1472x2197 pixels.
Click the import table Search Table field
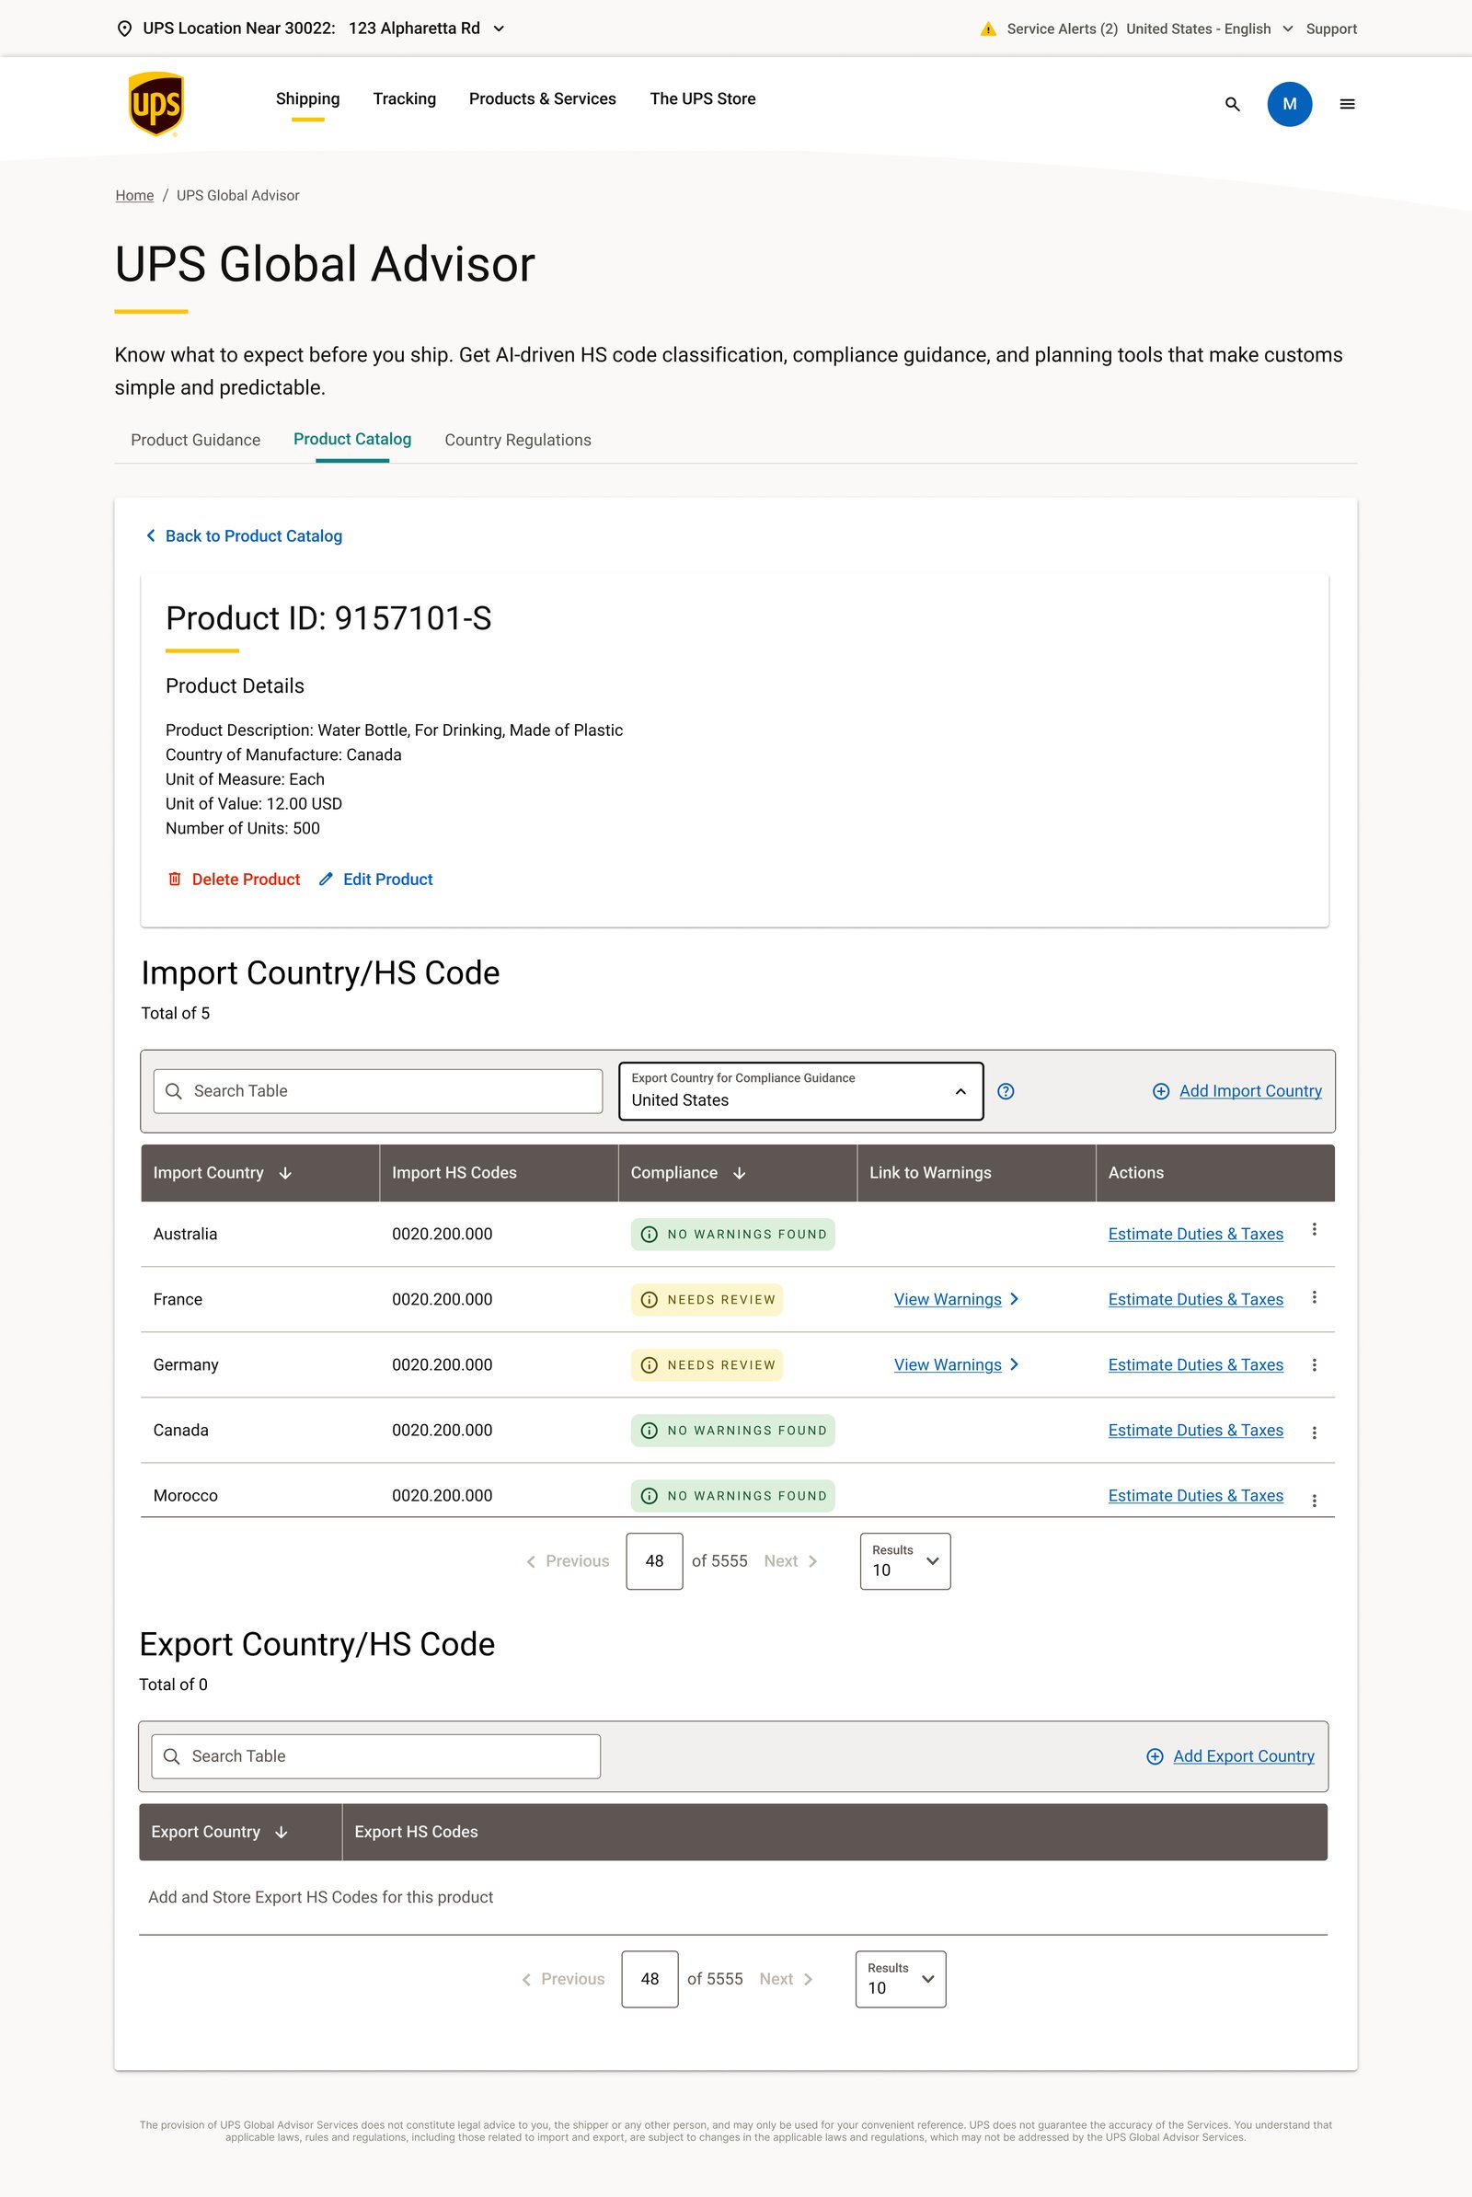(377, 1091)
